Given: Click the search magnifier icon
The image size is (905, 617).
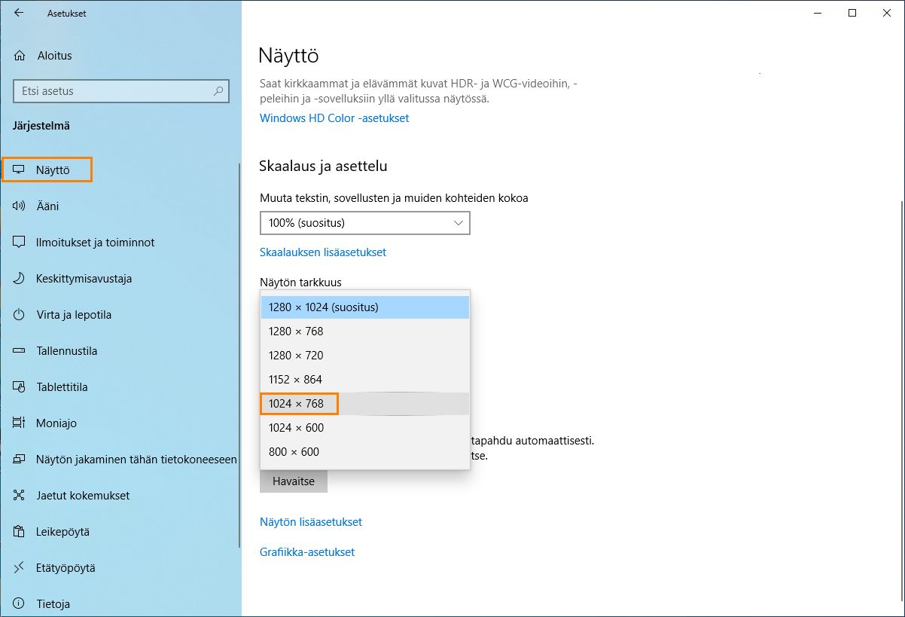Looking at the screenshot, I should (x=218, y=91).
